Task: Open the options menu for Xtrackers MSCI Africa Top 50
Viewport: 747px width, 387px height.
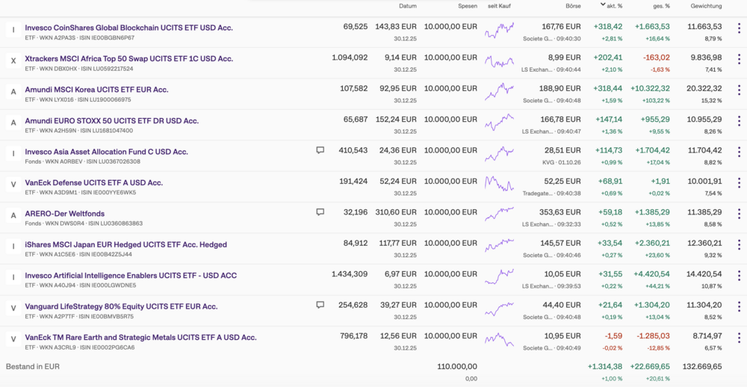Action: click(739, 59)
